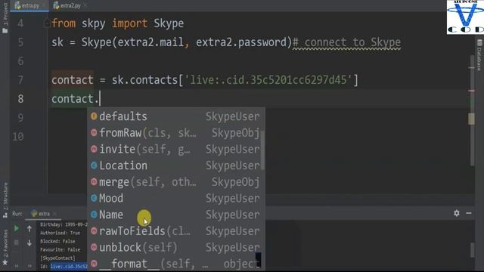Viewport: 484px width, 272px height.
Task: Click the completion popup scrollbar
Action: (x=262, y=150)
